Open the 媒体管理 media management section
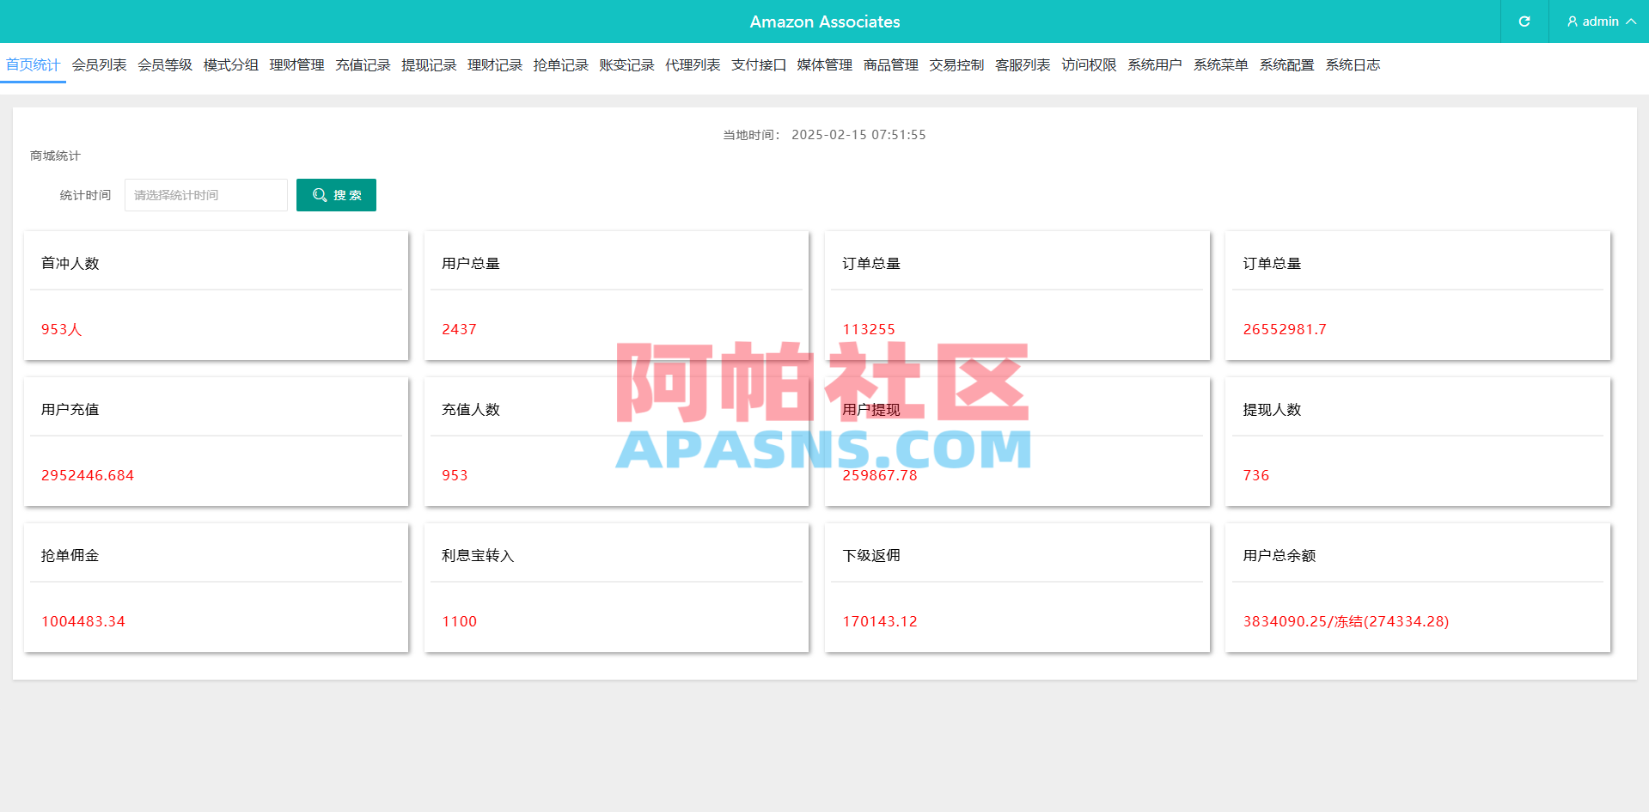1649x812 pixels. tap(823, 64)
